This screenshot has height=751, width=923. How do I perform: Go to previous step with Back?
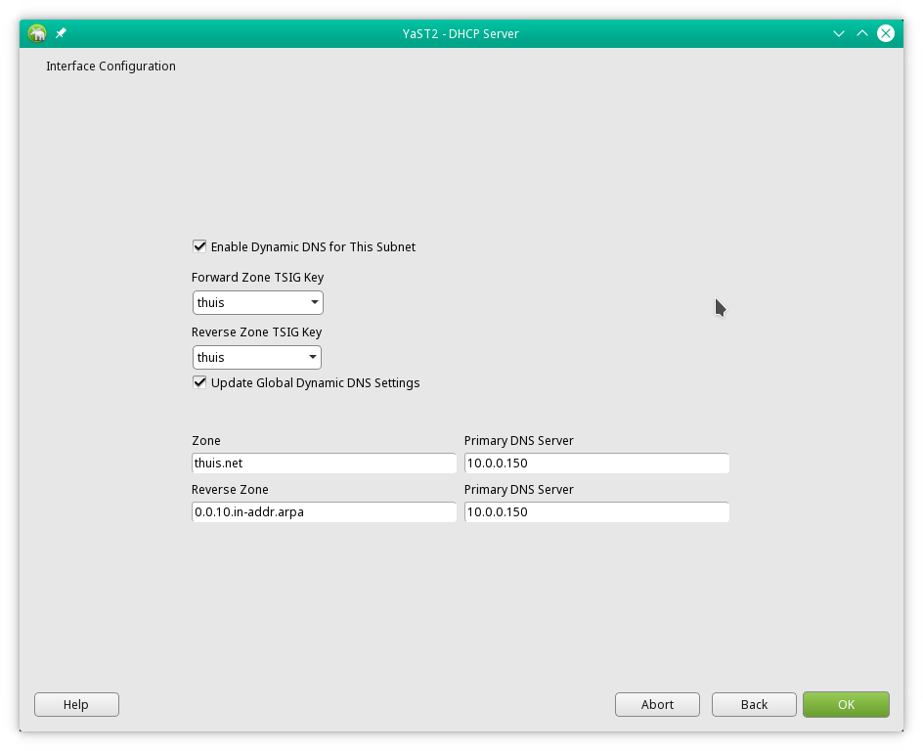pos(754,705)
